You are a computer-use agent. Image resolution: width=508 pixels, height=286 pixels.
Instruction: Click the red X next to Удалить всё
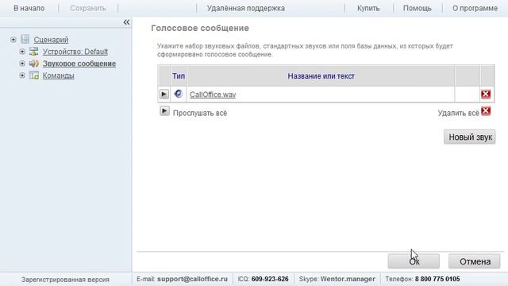coord(486,111)
